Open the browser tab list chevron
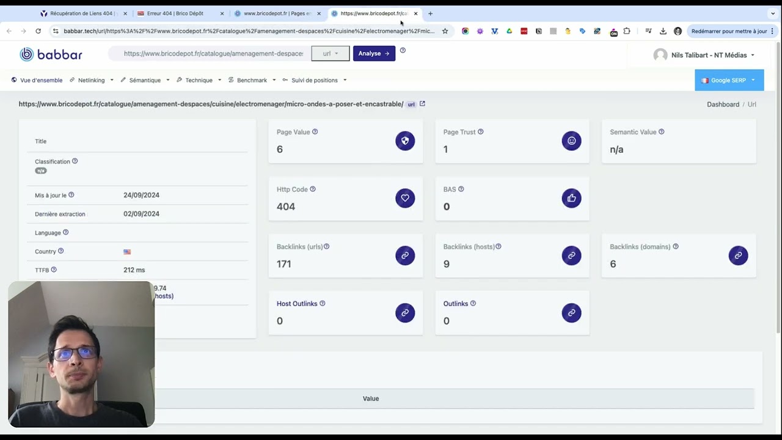Screen dimensions: 782x440 coord(773,13)
